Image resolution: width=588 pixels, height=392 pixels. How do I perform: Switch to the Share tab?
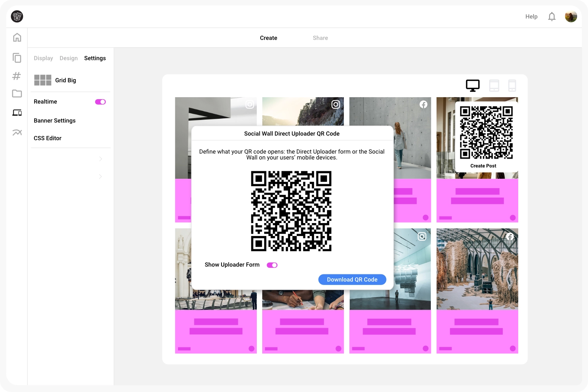(320, 38)
